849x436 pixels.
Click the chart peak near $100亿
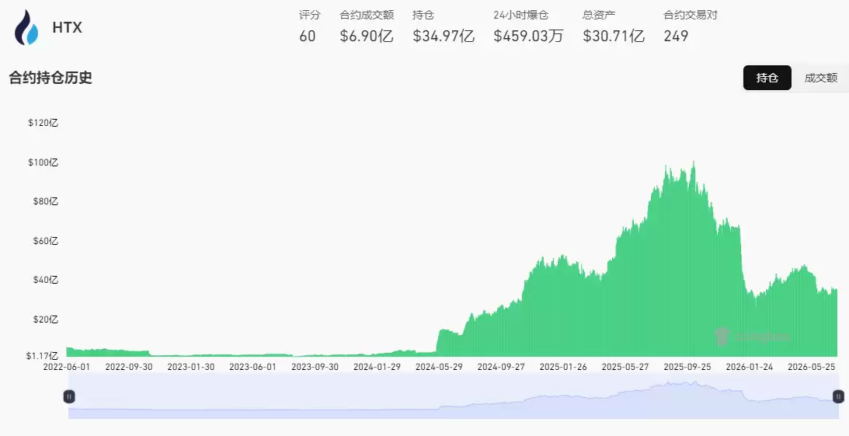694,162
